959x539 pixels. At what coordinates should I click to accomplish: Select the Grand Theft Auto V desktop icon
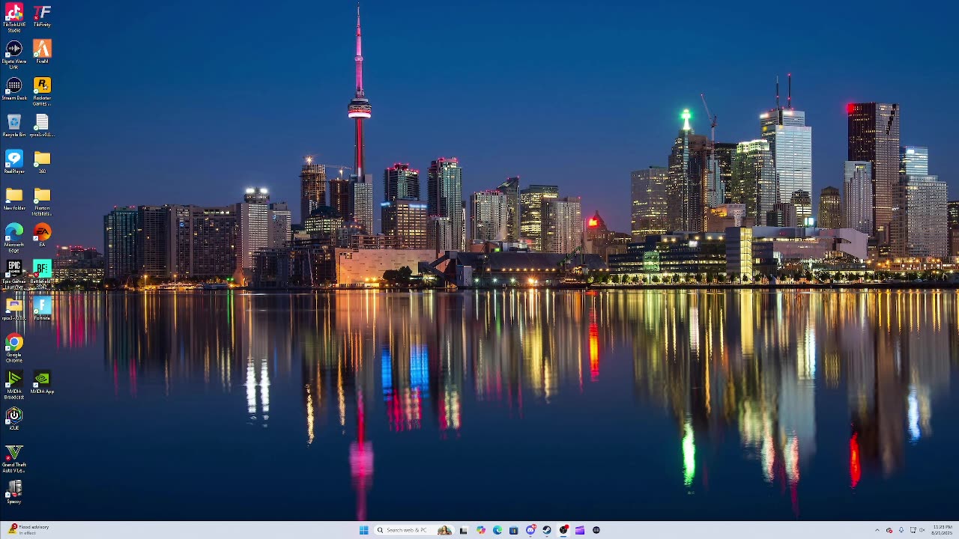coord(14,458)
